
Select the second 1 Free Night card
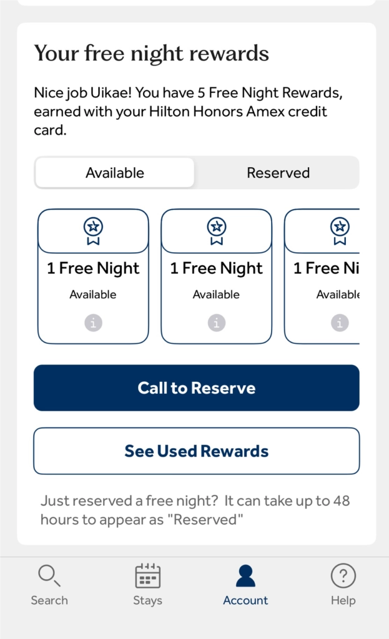[217, 276]
